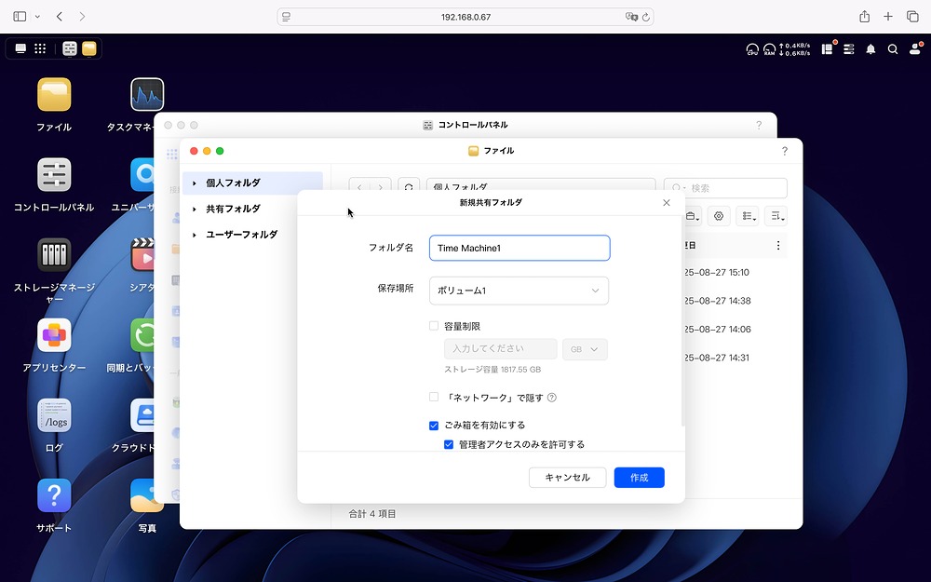
Task: Launch the サポート help app
Action: [53, 494]
